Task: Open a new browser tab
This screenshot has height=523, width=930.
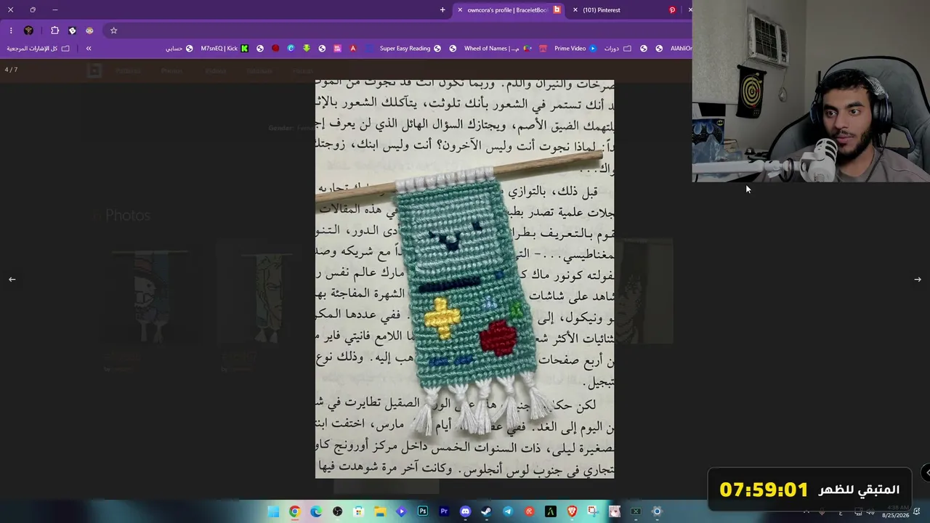Action: (442, 10)
